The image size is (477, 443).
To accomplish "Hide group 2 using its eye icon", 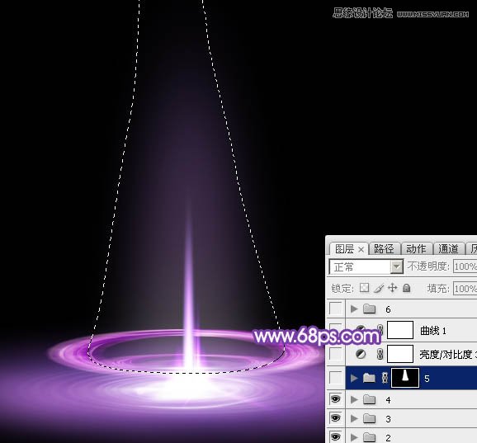I will click(x=335, y=437).
